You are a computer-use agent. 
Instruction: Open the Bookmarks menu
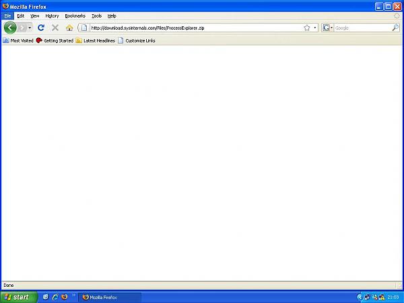75,16
